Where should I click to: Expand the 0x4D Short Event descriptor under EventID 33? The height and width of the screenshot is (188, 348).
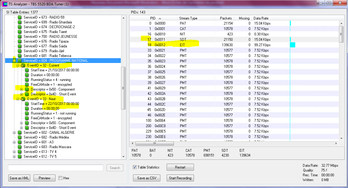point(21,128)
